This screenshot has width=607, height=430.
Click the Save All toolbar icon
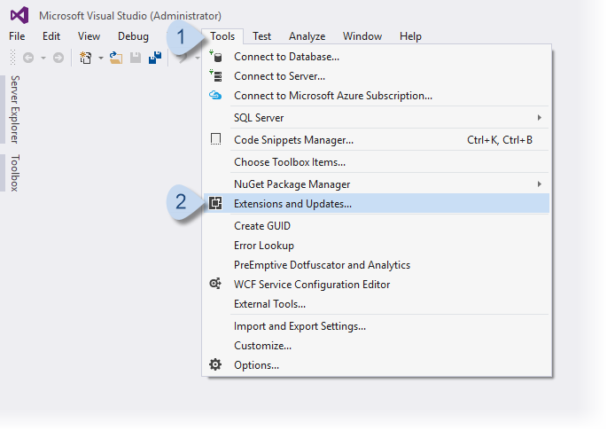click(155, 58)
